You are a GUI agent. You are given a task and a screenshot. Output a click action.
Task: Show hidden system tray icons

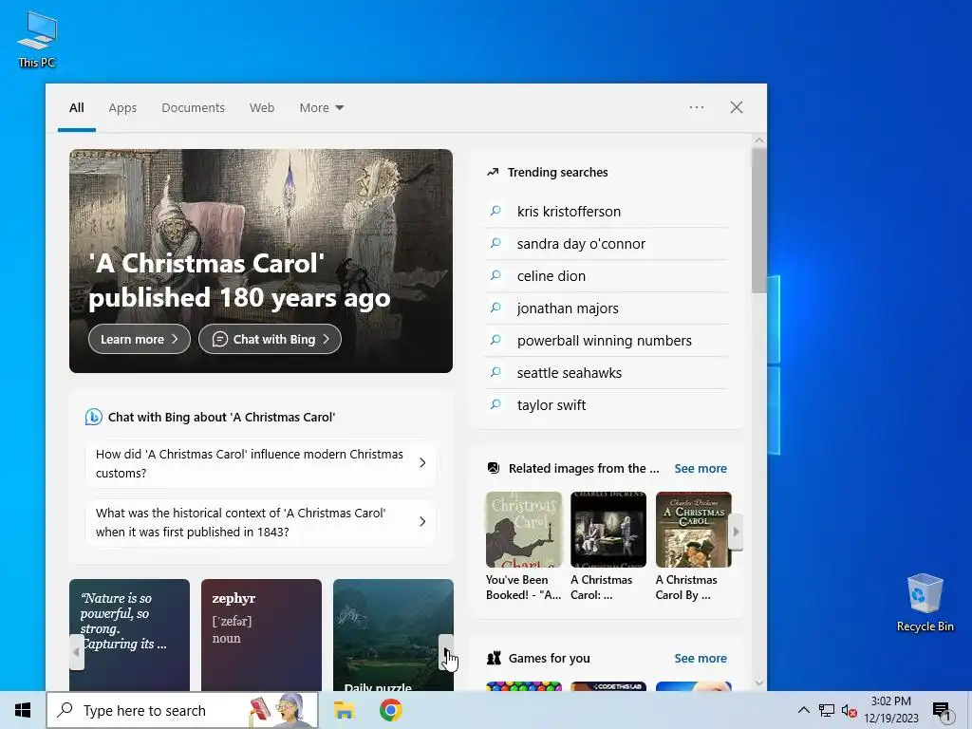click(803, 710)
